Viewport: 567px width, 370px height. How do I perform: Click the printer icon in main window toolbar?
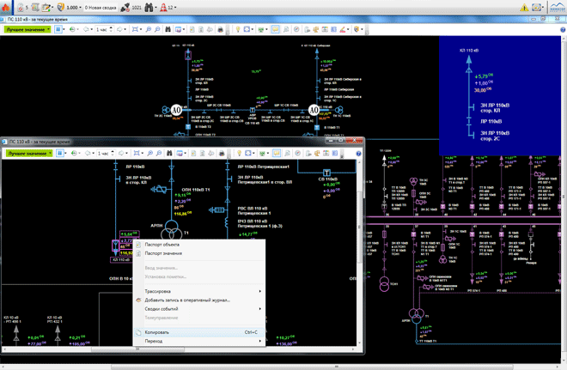click(220, 29)
